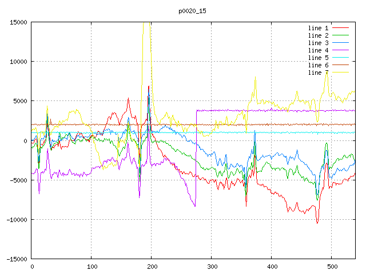Click the 15000 y-axis tick label
The image size is (366, 274).
[17, 22]
